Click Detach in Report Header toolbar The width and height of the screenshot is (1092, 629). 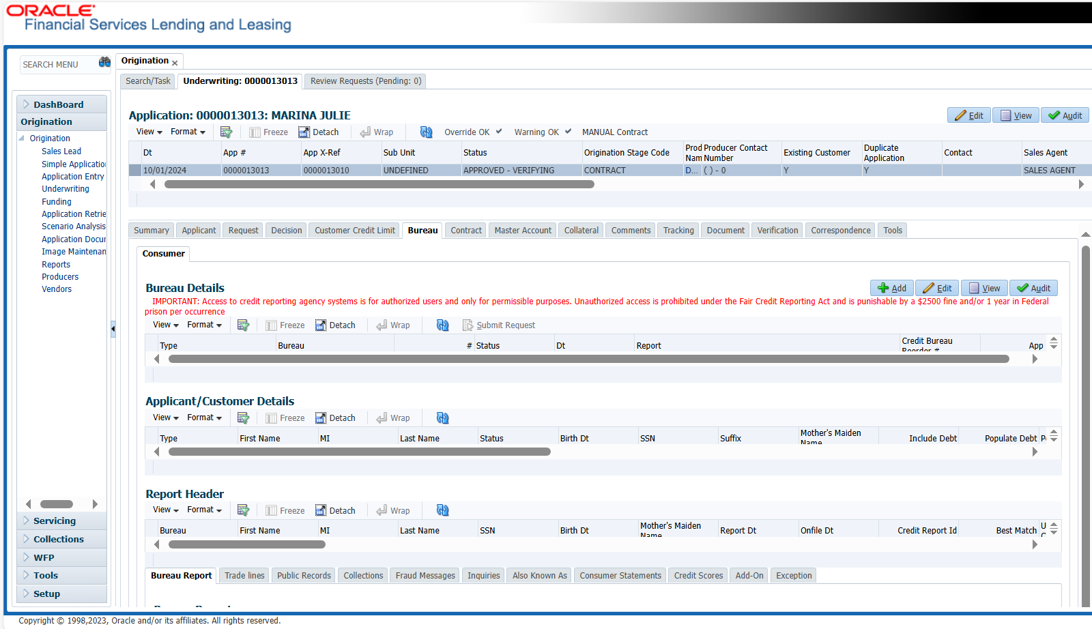tap(335, 510)
